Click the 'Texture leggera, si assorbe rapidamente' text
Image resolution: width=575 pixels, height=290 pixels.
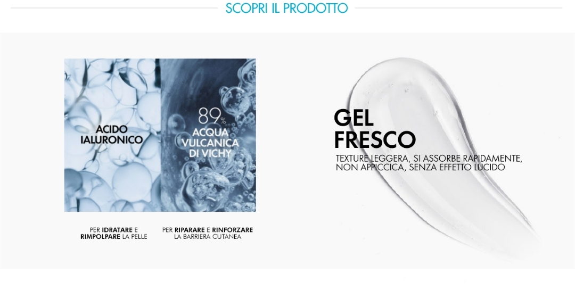pos(429,159)
